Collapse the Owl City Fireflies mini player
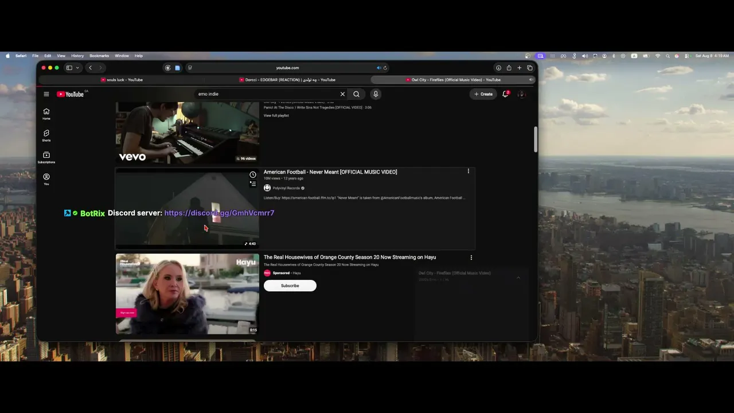 (518, 278)
